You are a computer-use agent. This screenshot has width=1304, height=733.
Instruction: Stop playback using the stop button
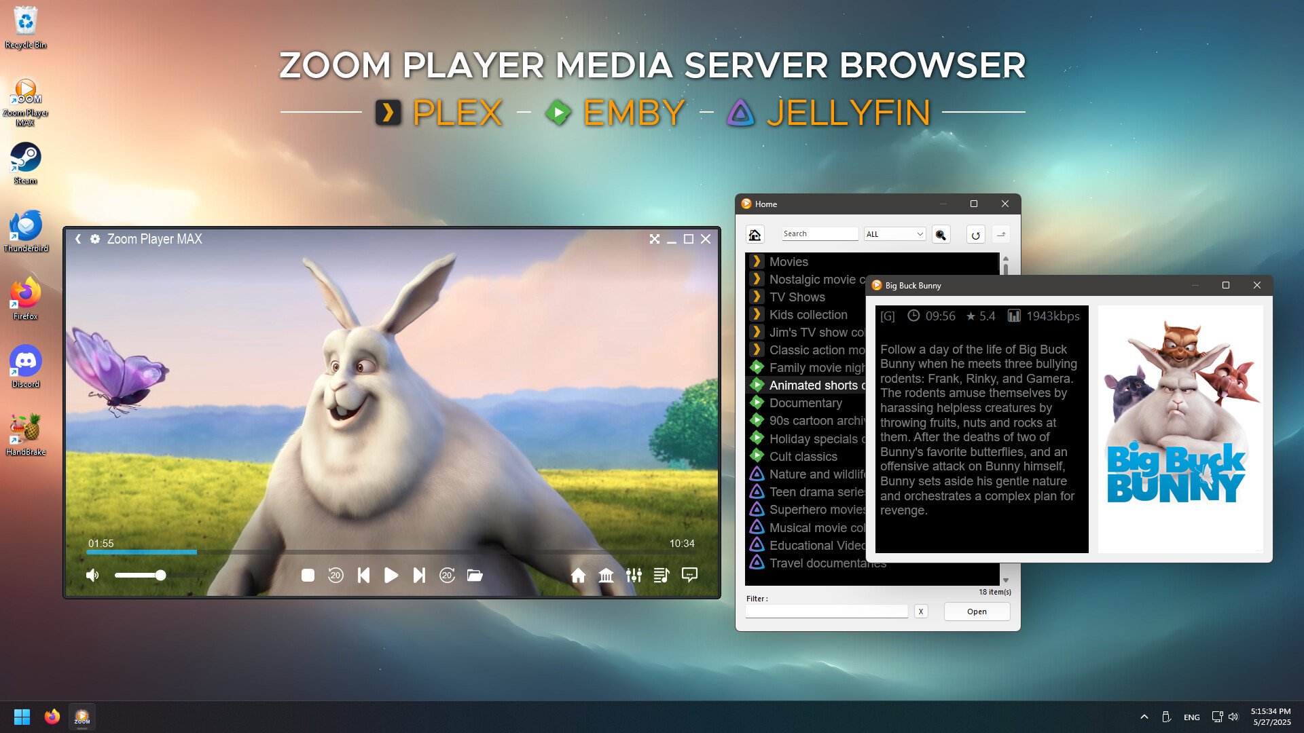[x=308, y=575]
